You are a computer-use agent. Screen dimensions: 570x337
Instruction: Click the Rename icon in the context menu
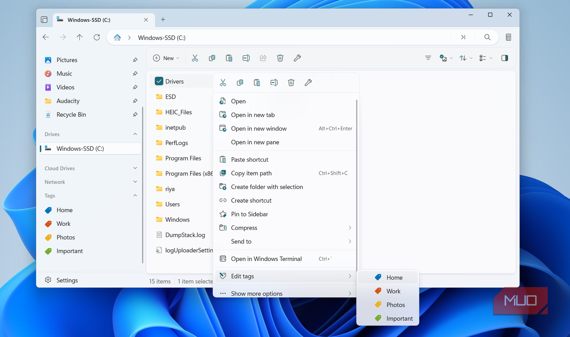pyautogui.click(x=274, y=83)
